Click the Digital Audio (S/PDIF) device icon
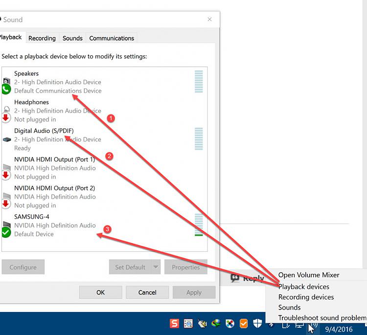Viewport: 367px width, 335px height. (x=7, y=139)
